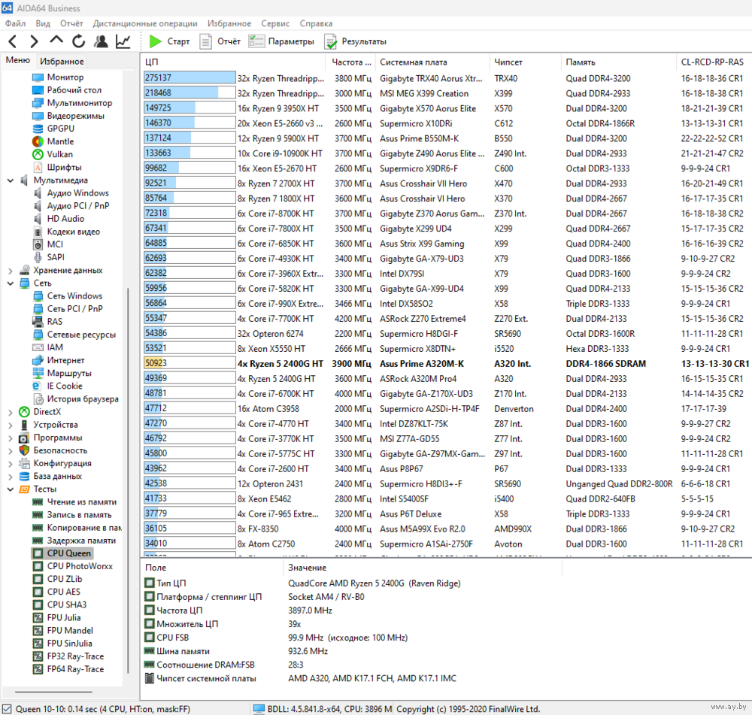This screenshot has height=715, width=752.
Task: Select FPU Julia benchmark in the tree
Action: click(x=63, y=617)
